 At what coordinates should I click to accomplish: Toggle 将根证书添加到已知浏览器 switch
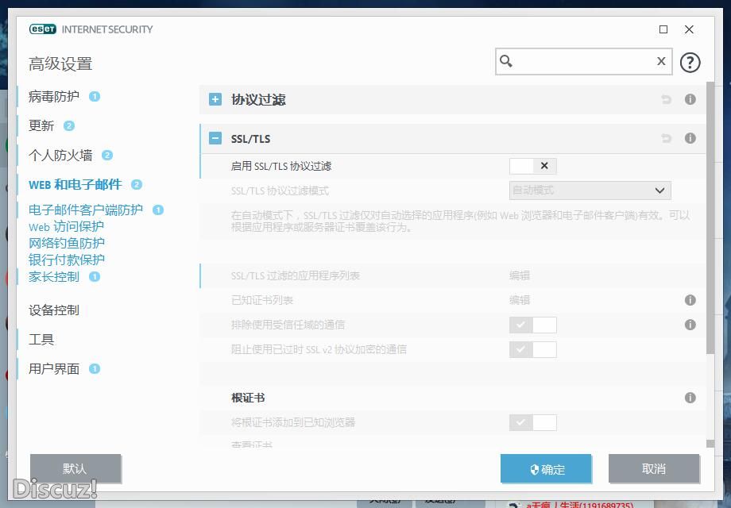(532, 422)
